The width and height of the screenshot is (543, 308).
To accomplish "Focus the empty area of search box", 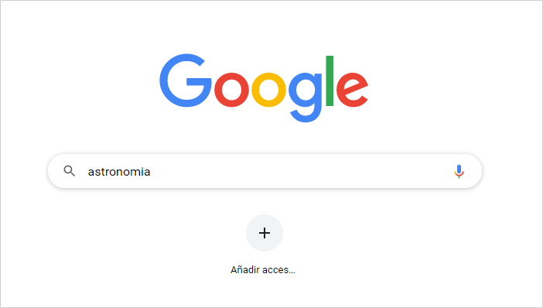I will [298, 171].
